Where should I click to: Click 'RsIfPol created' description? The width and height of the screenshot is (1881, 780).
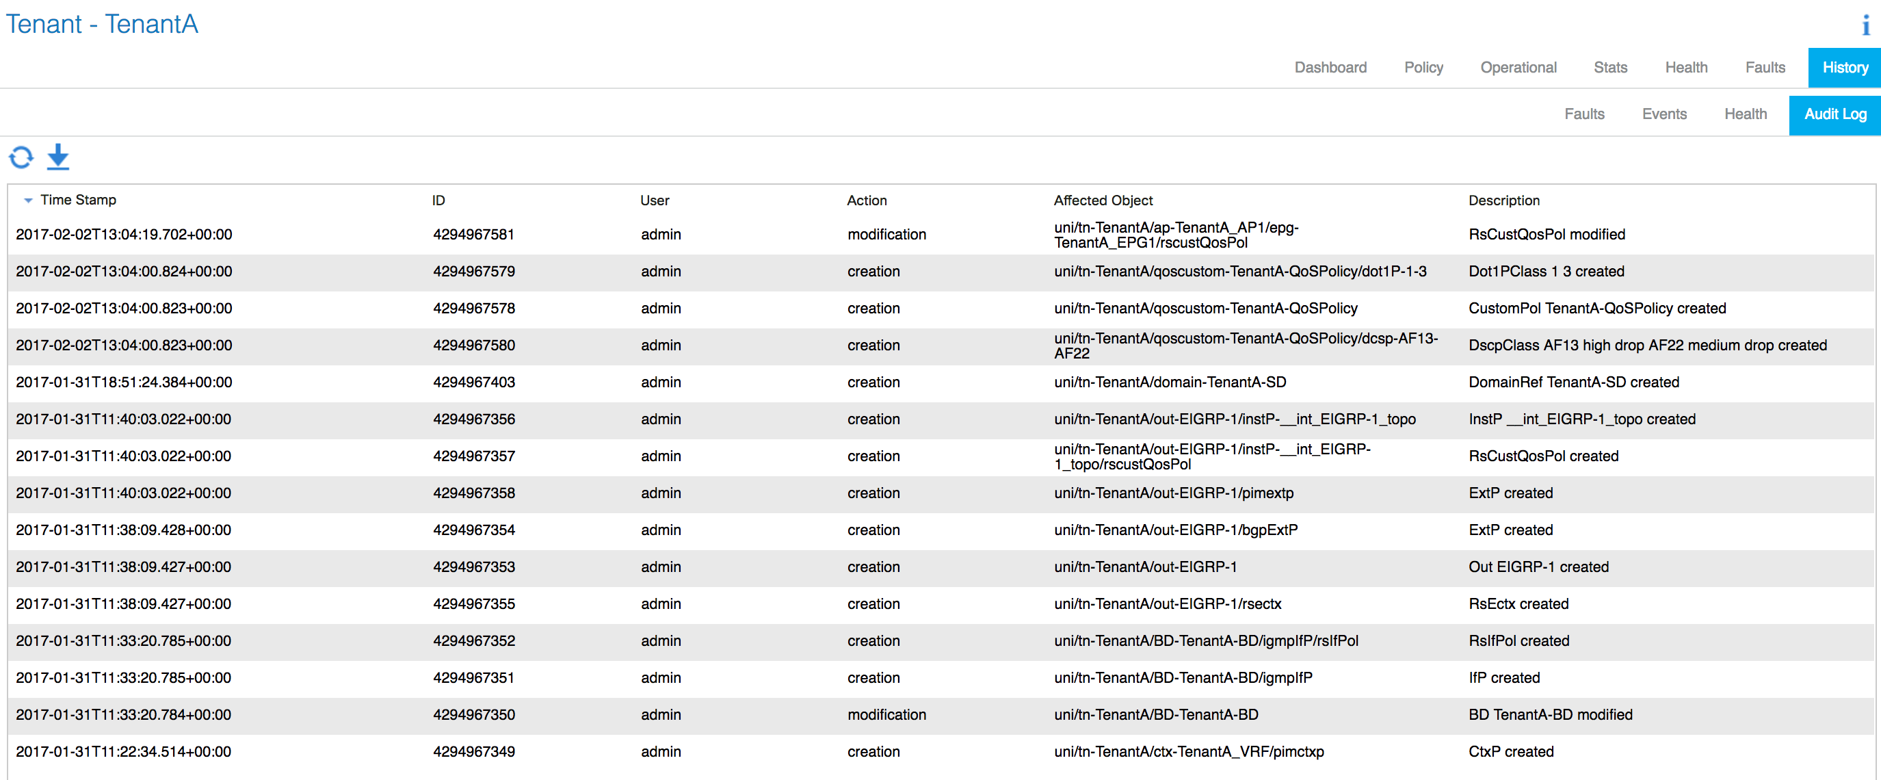tap(1518, 641)
